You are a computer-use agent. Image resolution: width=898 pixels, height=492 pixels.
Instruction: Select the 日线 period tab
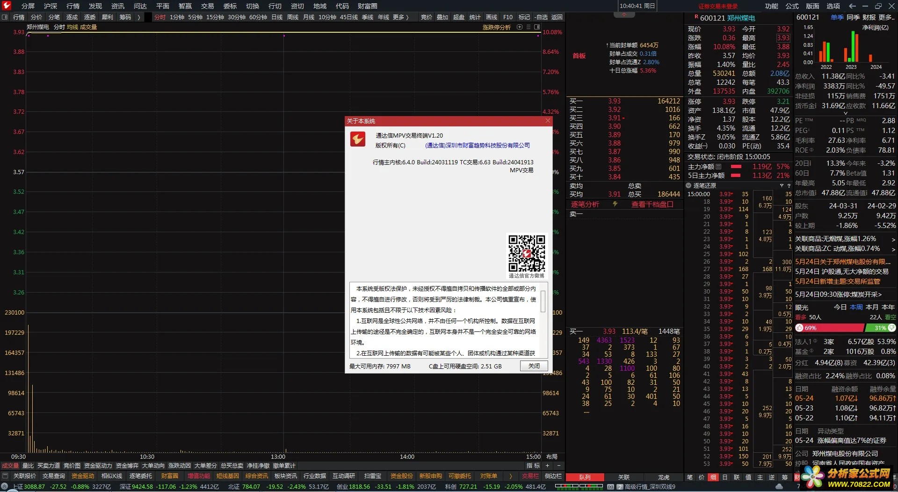click(277, 17)
